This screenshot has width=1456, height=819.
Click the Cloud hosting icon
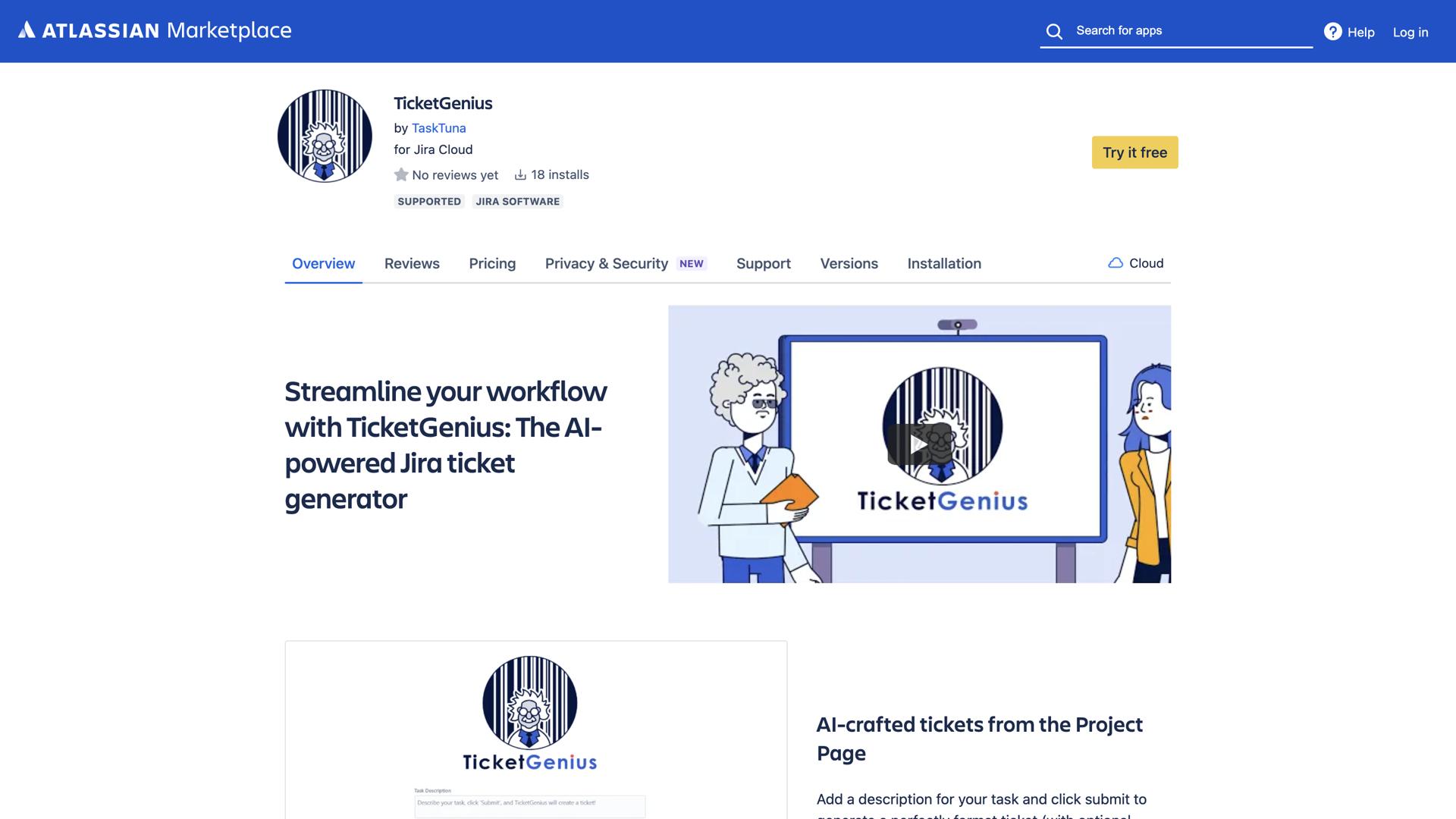1116,263
